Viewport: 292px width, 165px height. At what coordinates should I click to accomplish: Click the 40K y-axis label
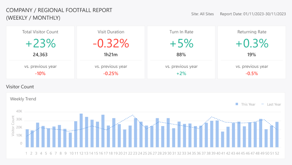[19, 111]
